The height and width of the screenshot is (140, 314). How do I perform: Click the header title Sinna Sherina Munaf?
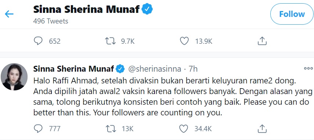click(86, 9)
